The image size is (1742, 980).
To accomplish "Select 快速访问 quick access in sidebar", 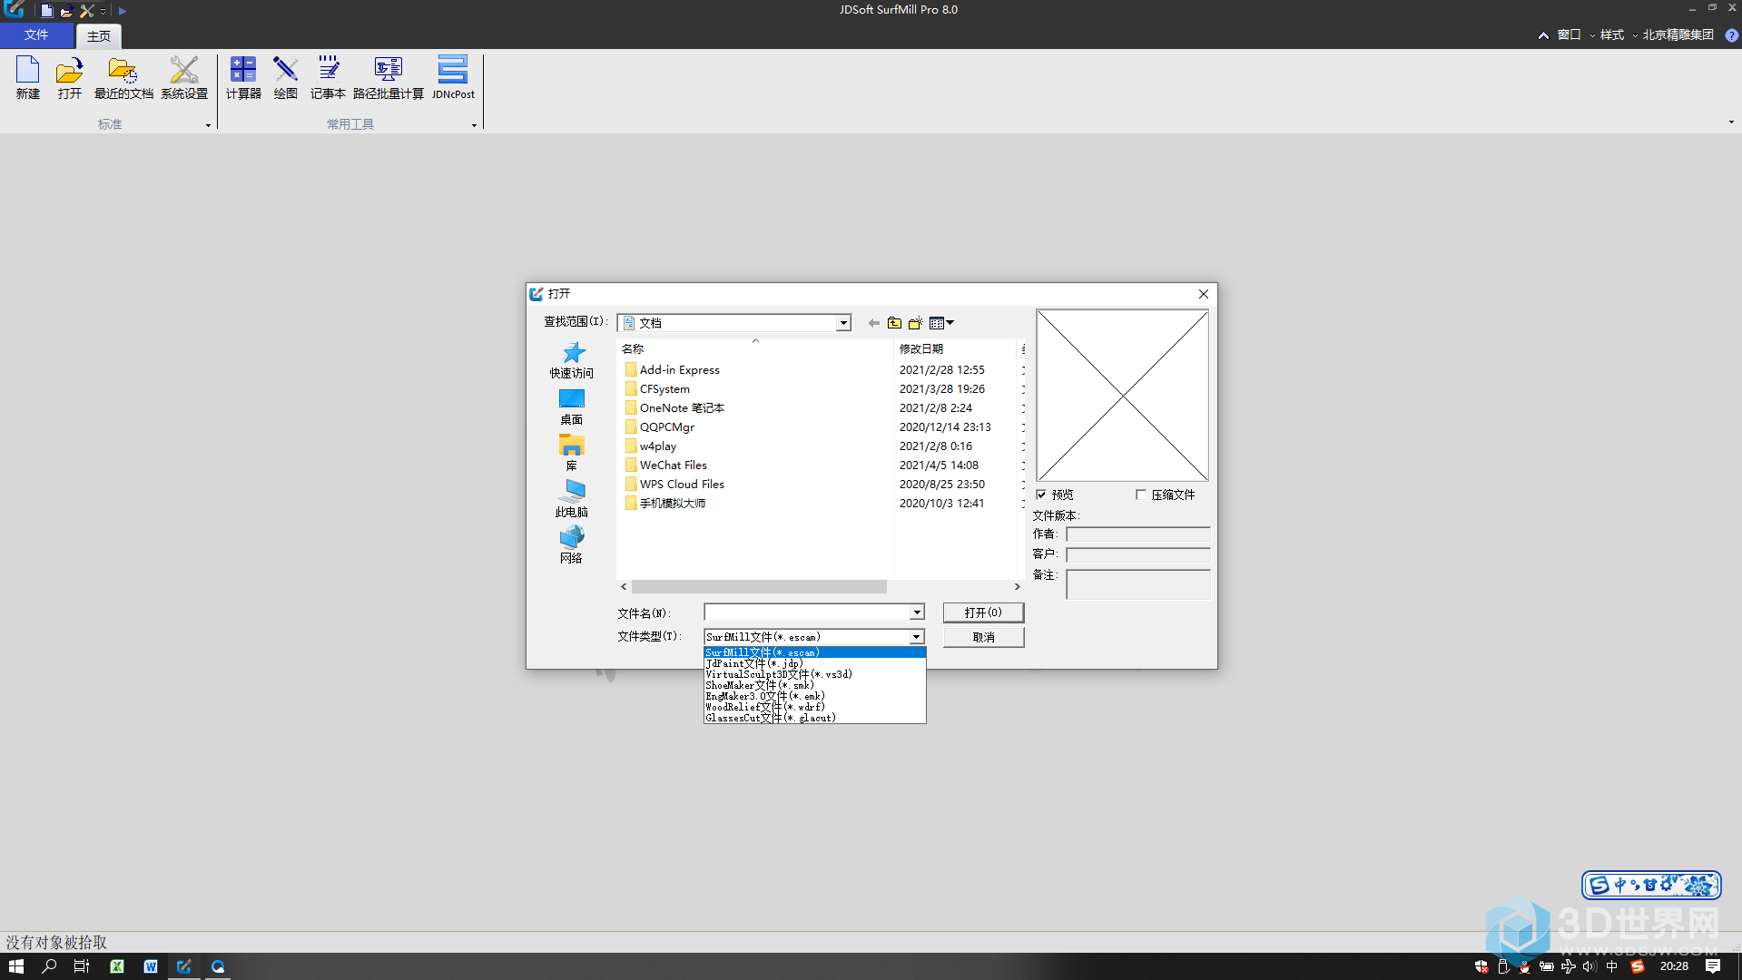I will point(572,360).
